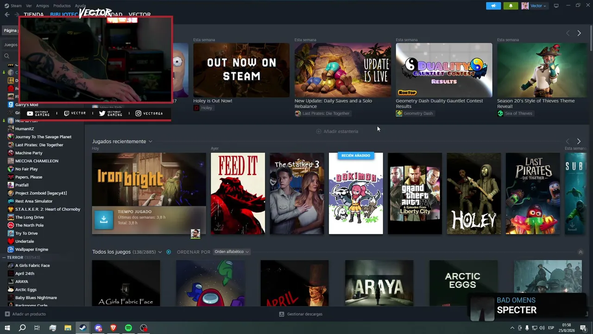Viewport: 593px width, 334px height.
Task: Select the Undertale heart icon in the sidebar
Action: click(11, 241)
